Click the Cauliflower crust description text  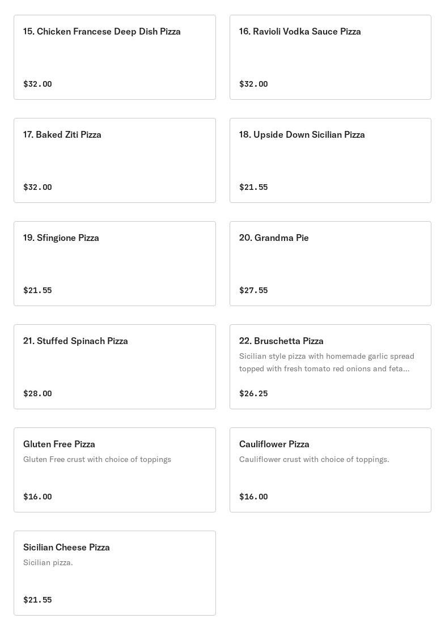pyautogui.click(x=314, y=459)
